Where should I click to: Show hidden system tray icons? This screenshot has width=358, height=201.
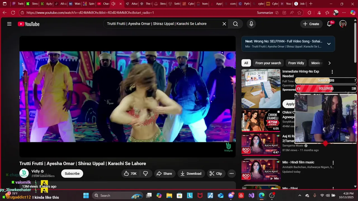(x=300, y=195)
